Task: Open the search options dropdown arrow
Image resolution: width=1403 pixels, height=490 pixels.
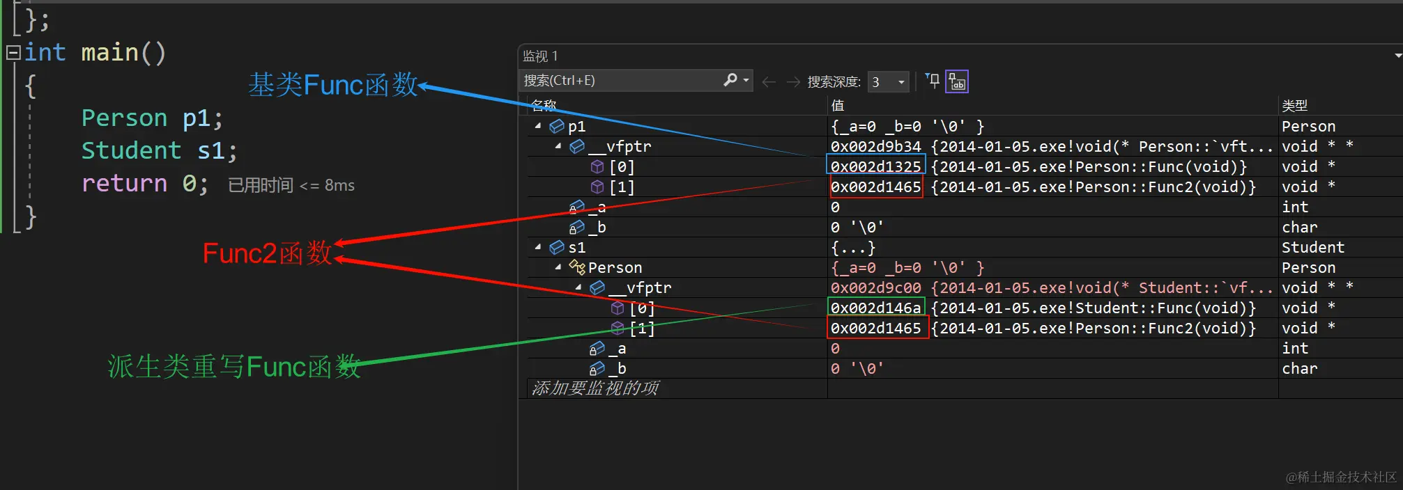Action: 746,80
